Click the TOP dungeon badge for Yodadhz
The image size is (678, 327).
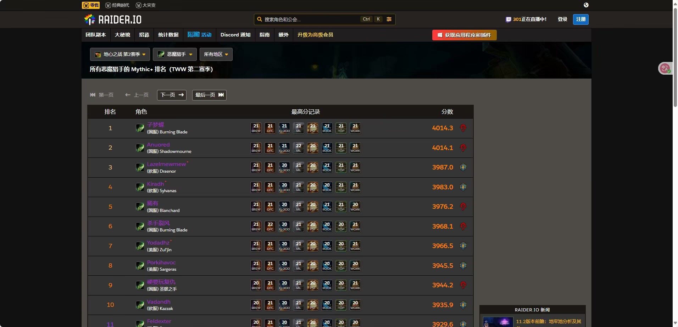(x=341, y=246)
